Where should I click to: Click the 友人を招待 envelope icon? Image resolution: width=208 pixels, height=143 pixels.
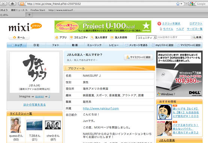point(112,37)
